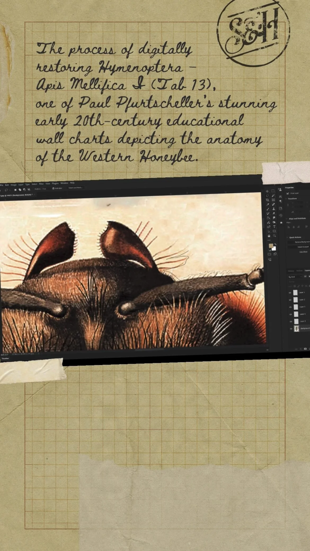Select the Magic Wand tool
The width and height of the screenshot is (310, 551).
coord(273,195)
